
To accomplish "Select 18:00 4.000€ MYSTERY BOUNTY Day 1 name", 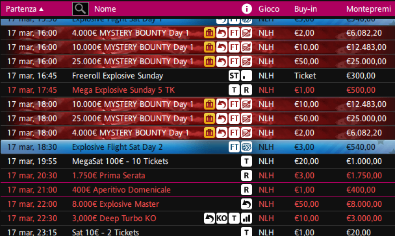I will (x=130, y=133).
